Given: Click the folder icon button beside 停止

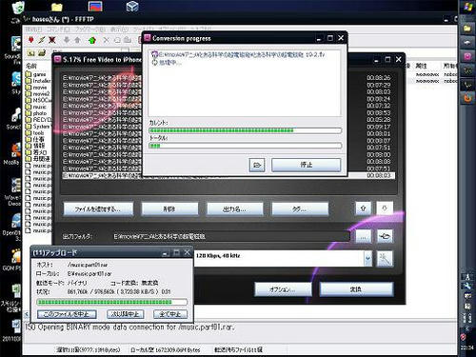Looking at the screenshot, I should [x=257, y=165].
